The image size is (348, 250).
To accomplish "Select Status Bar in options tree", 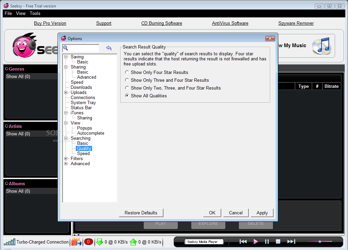I will click(81, 108).
